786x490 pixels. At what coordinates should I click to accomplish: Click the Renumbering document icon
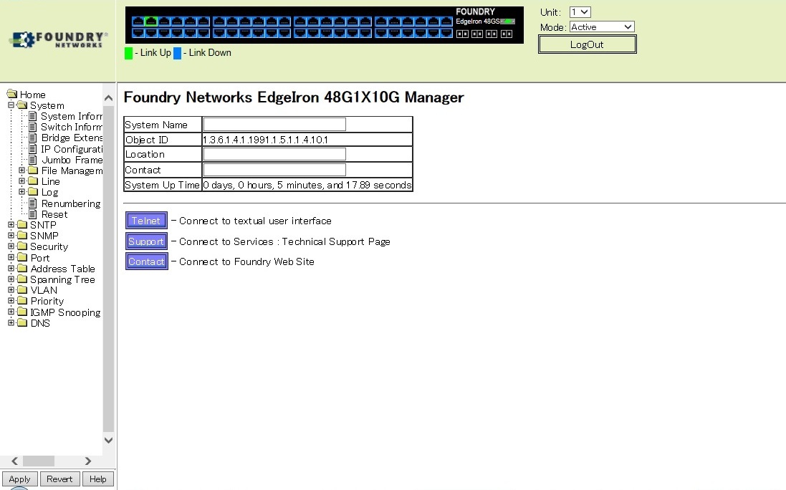pos(32,203)
